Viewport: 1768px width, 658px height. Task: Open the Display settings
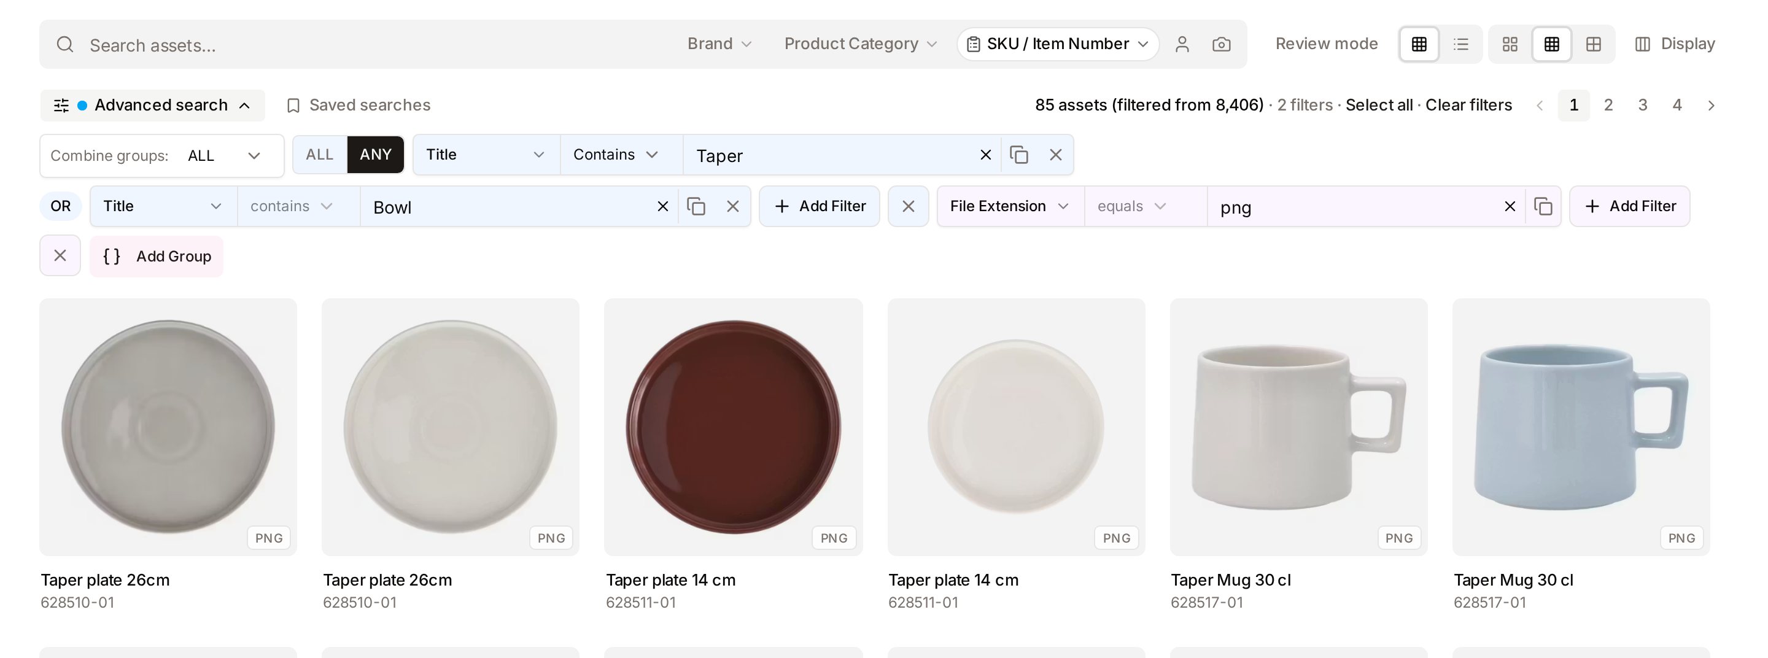pyautogui.click(x=1675, y=44)
